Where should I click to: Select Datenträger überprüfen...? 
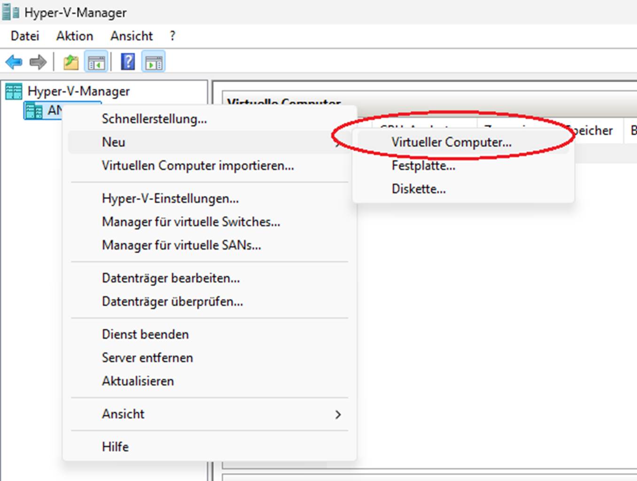210,302
